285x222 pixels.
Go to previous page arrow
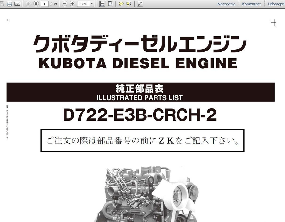click(x=28, y=4)
